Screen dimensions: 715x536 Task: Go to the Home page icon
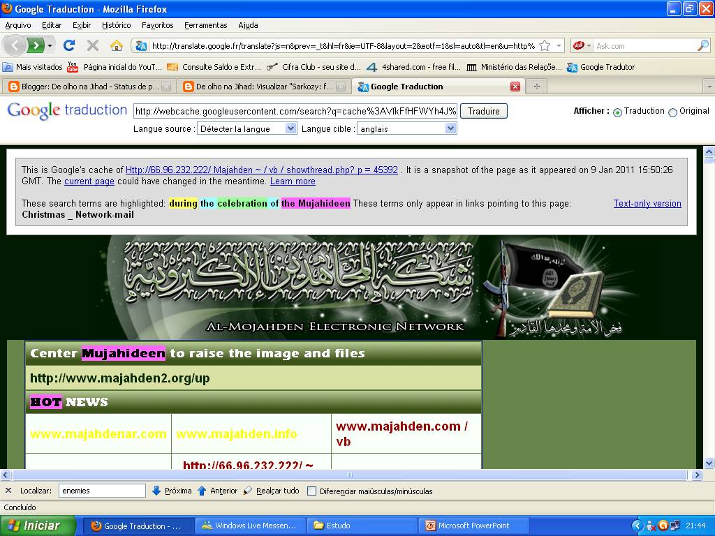tap(117, 45)
